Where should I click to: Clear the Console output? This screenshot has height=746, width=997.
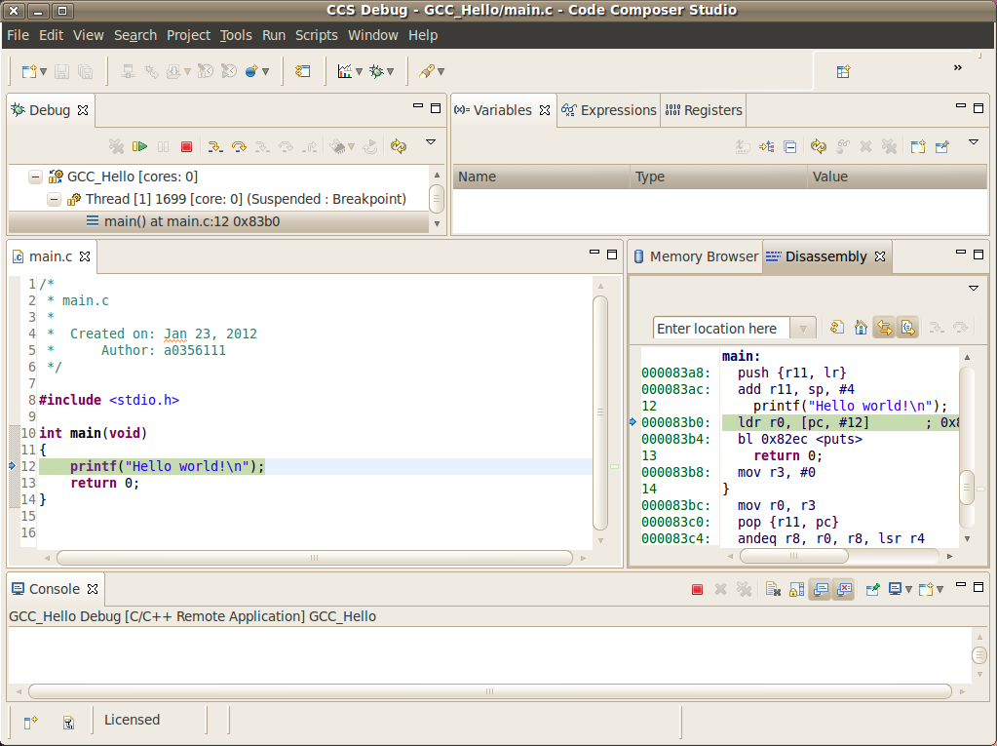click(773, 589)
